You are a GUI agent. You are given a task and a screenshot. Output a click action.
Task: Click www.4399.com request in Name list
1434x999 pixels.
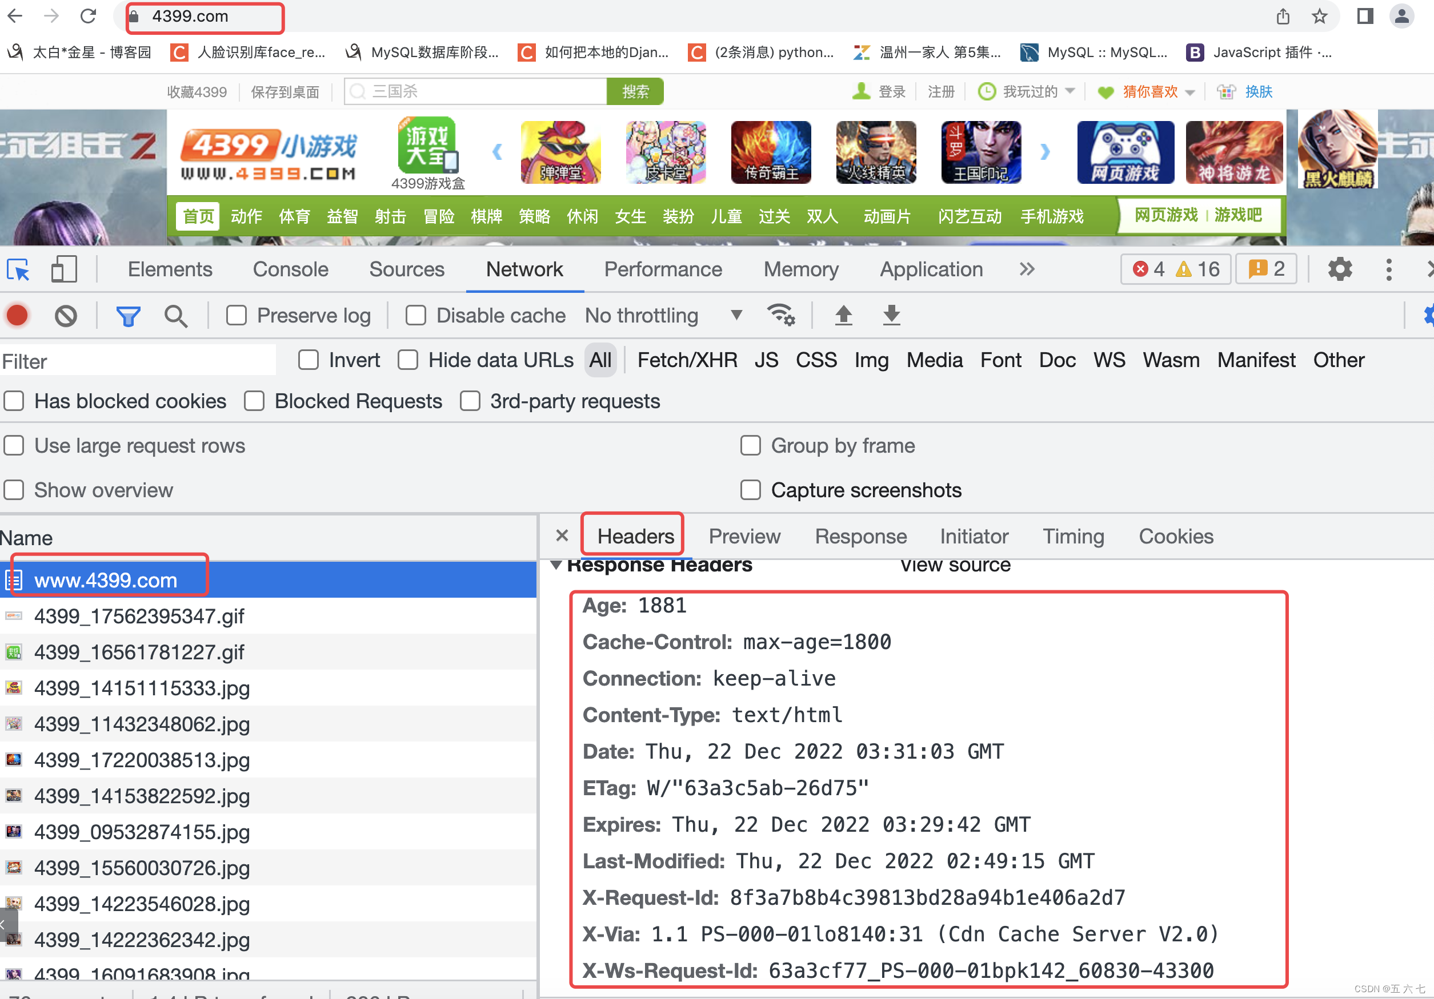click(106, 578)
